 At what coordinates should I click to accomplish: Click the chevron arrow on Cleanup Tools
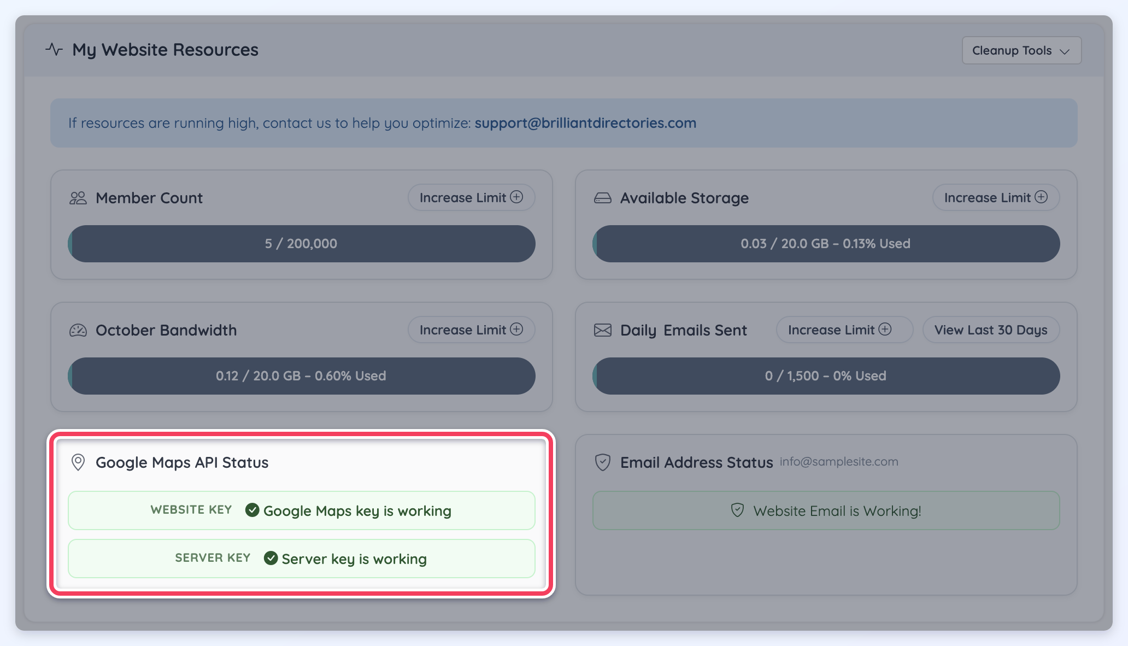pos(1065,51)
